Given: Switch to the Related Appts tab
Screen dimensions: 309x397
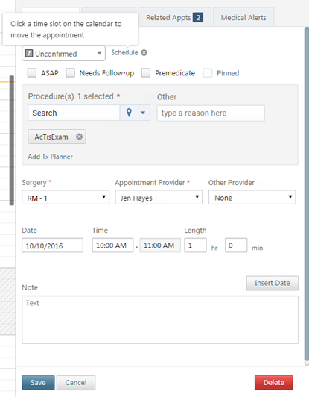Looking at the screenshot, I should [x=174, y=17].
